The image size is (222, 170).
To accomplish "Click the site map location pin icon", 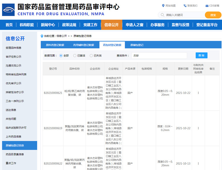I will (163, 6).
